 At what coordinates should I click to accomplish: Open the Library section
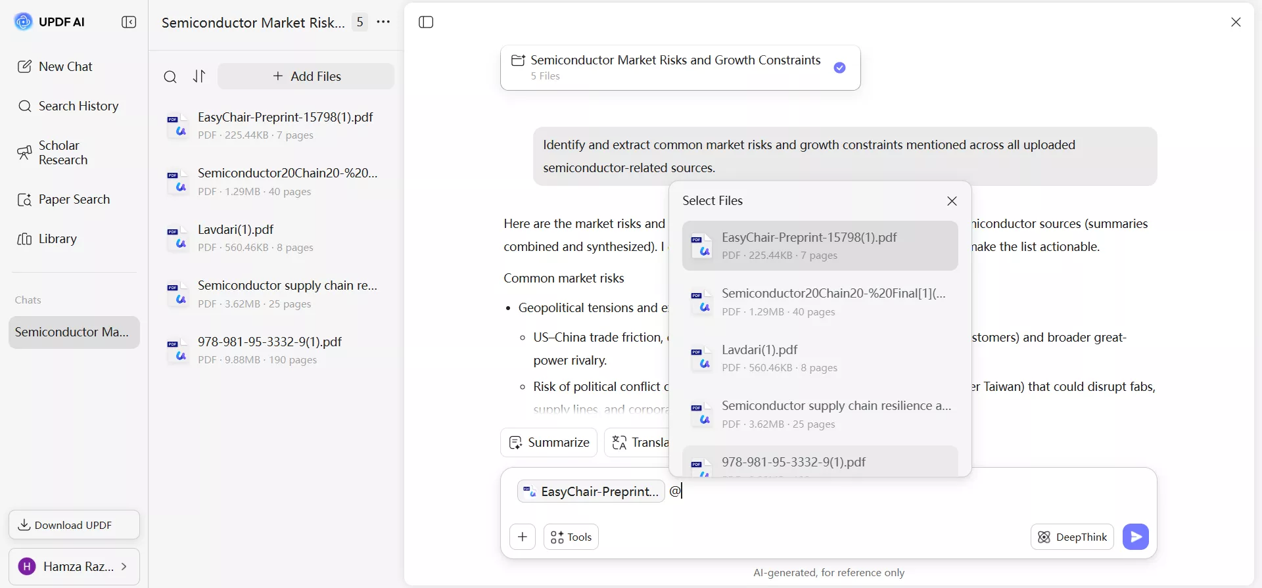57,239
